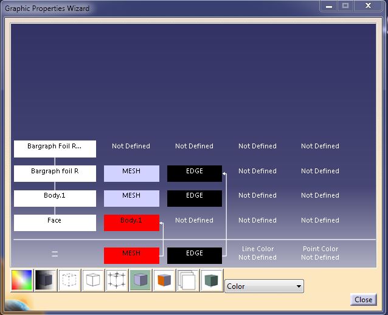
Task: Click the black EDGE result swatch at bottom
Action: (195, 255)
